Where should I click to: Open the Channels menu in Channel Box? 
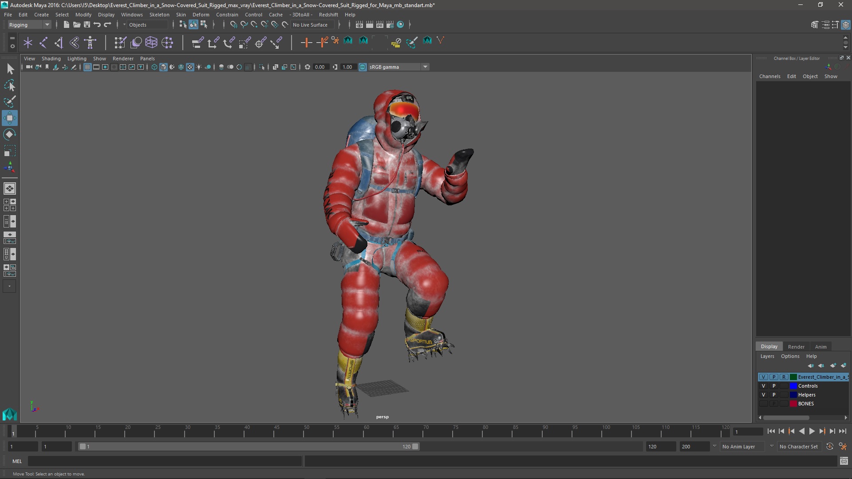tap(769, 76)
